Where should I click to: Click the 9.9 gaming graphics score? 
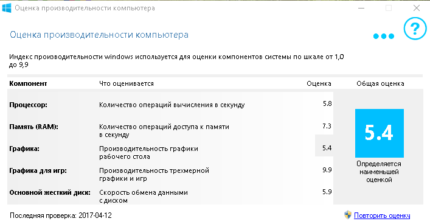(327, 170)
